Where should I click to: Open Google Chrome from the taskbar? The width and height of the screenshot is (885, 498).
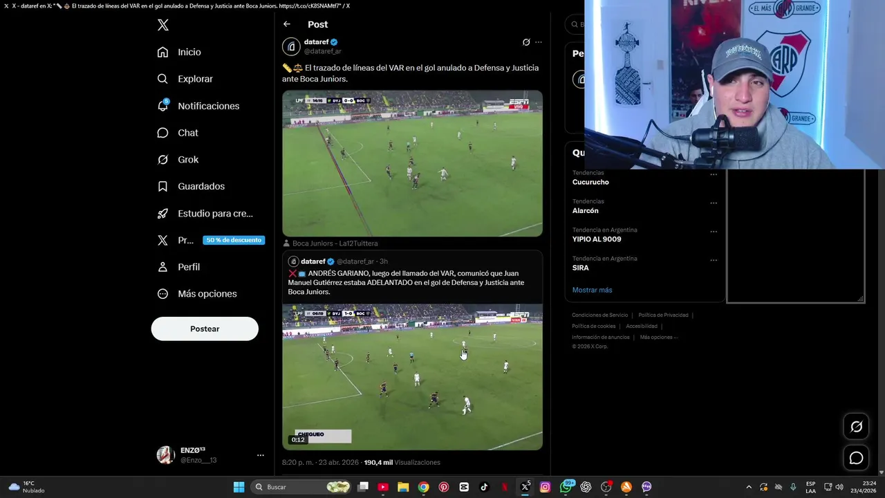click(423, 487)
